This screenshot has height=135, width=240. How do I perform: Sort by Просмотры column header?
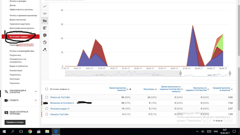(x=149, y=89)
